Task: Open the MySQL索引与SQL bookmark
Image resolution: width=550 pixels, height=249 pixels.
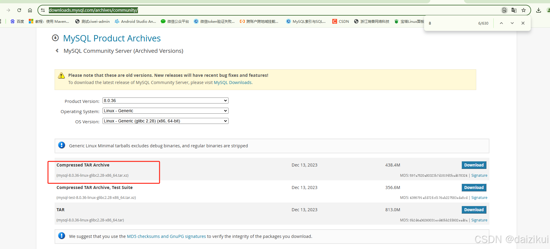Action: coord(306,21)
